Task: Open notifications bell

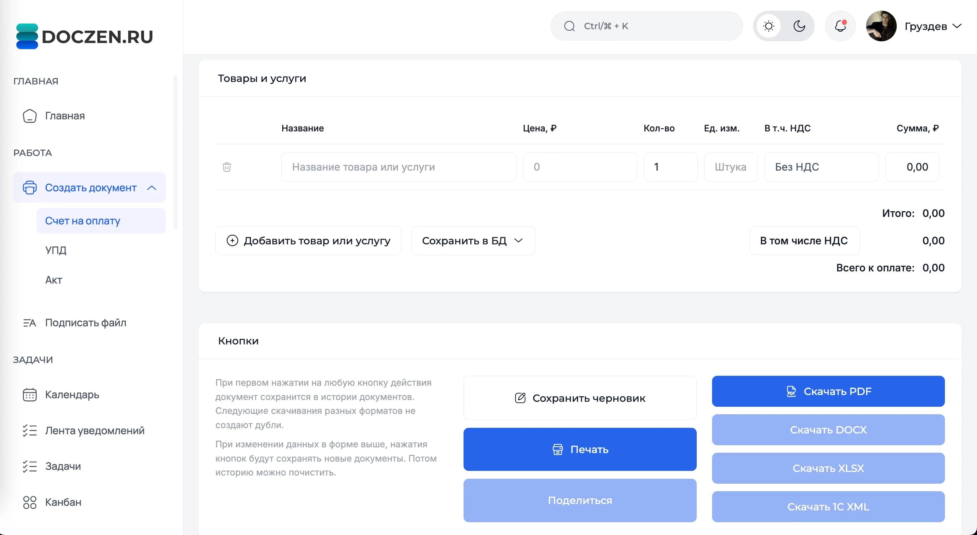Action: 840,26
